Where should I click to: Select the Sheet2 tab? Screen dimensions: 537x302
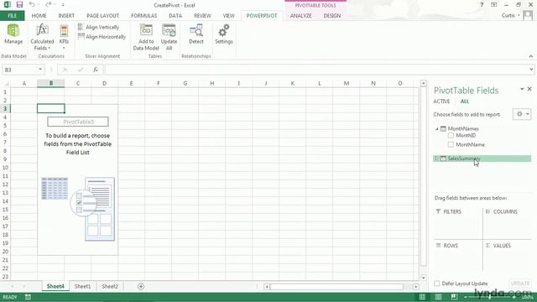110,286
